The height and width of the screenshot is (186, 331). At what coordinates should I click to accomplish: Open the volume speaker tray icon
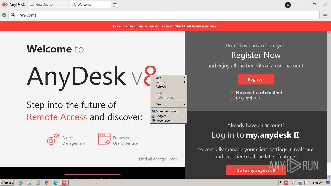pos(294,183)
